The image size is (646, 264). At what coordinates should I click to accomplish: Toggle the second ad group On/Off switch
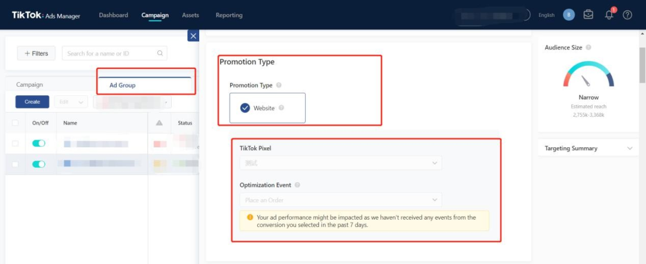(39, 164)
